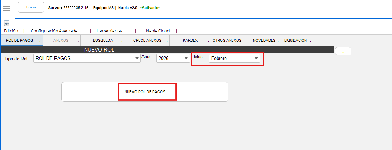This screenshot has height=150, width=392.
Task: Switch to the KARDEX tab
Action: coord(190,40)
